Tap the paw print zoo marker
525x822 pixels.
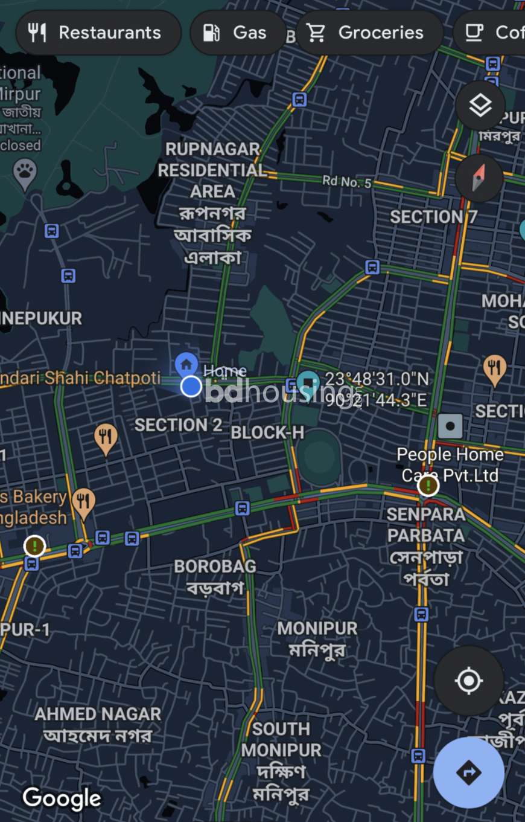[x=25, y=174]
